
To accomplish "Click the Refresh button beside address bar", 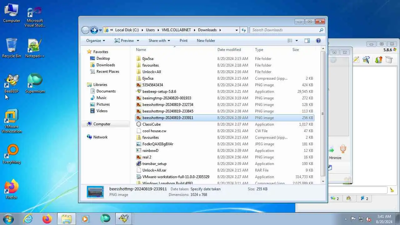I will tap(244, 30).
